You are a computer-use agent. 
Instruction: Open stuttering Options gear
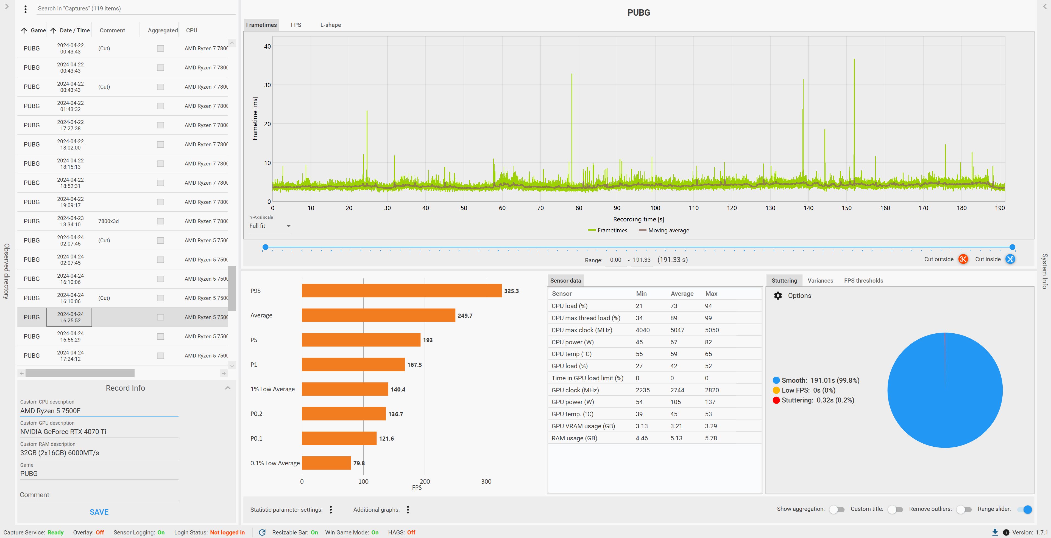(x=778, y=295)
